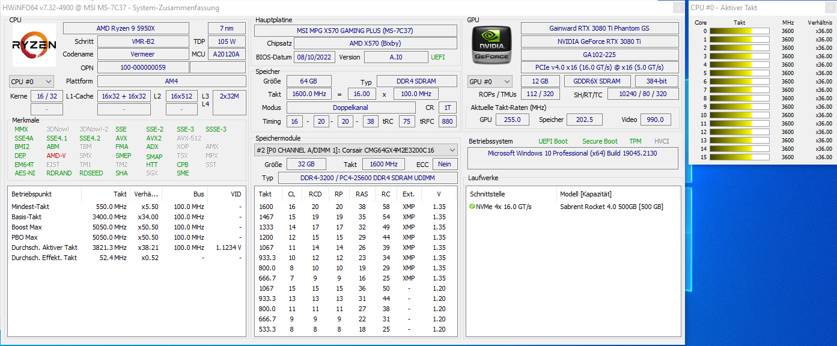Click the 7 nm process field
Image resolution: width=837 pixels, height=346 pixels.
(x=227, y=28)
